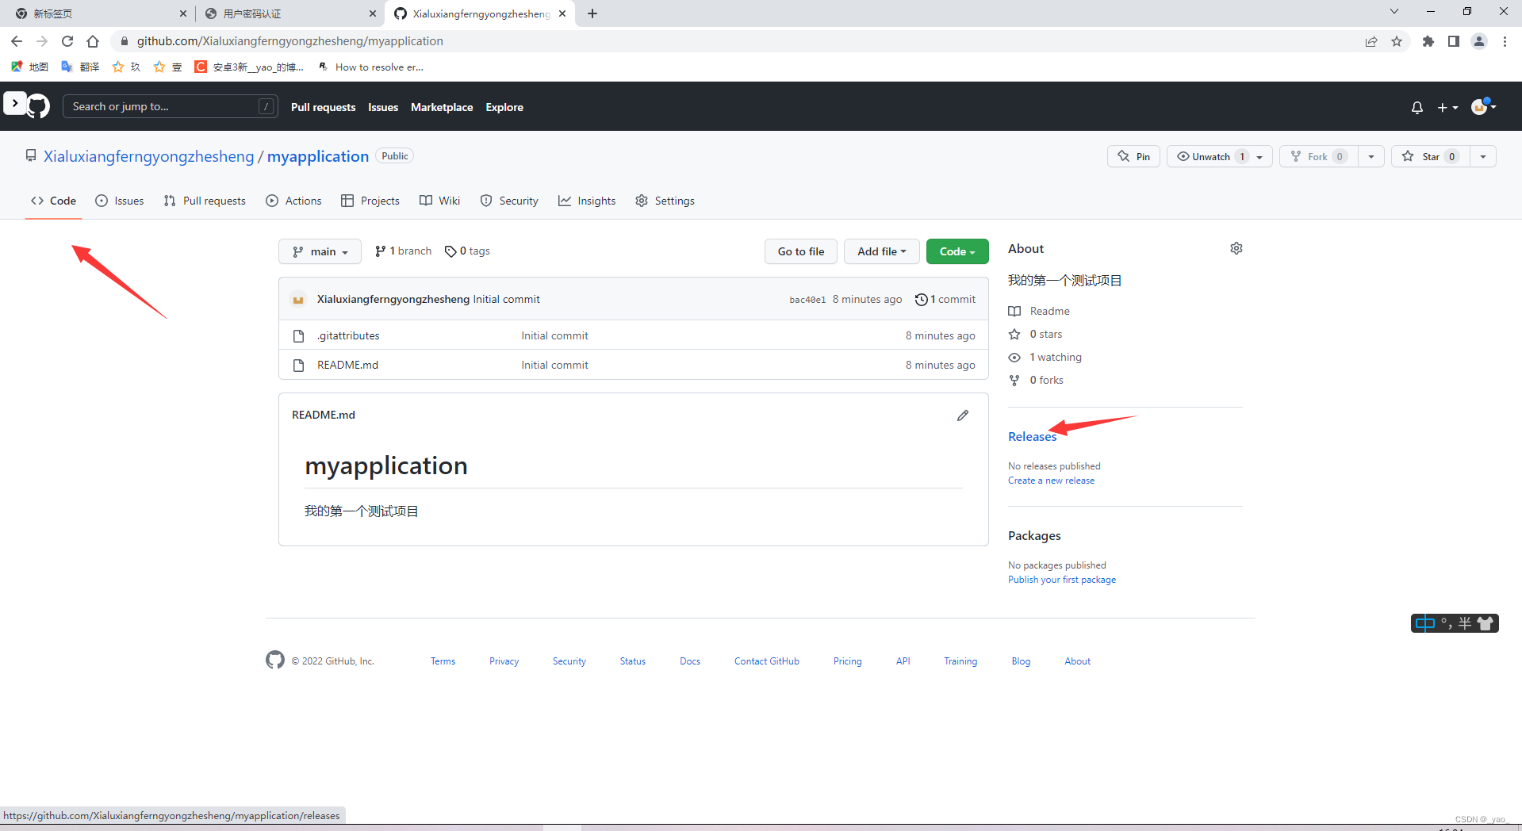Open Marketplace in the header
The height and width of the screenshot is (831, 1522).
click(x=442, y=107)
